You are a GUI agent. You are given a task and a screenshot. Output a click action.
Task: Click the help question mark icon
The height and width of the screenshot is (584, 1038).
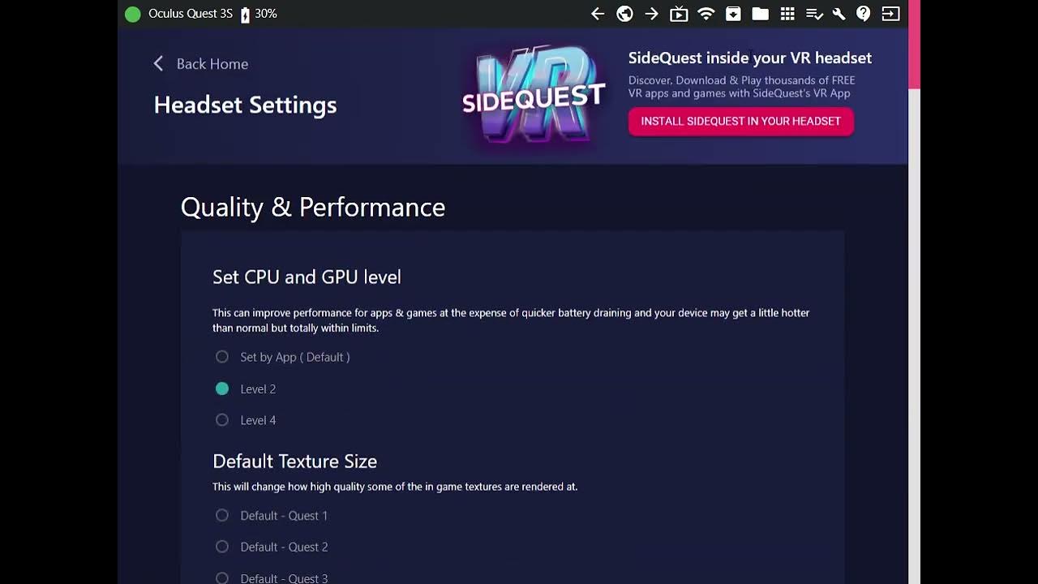[864, 14]
